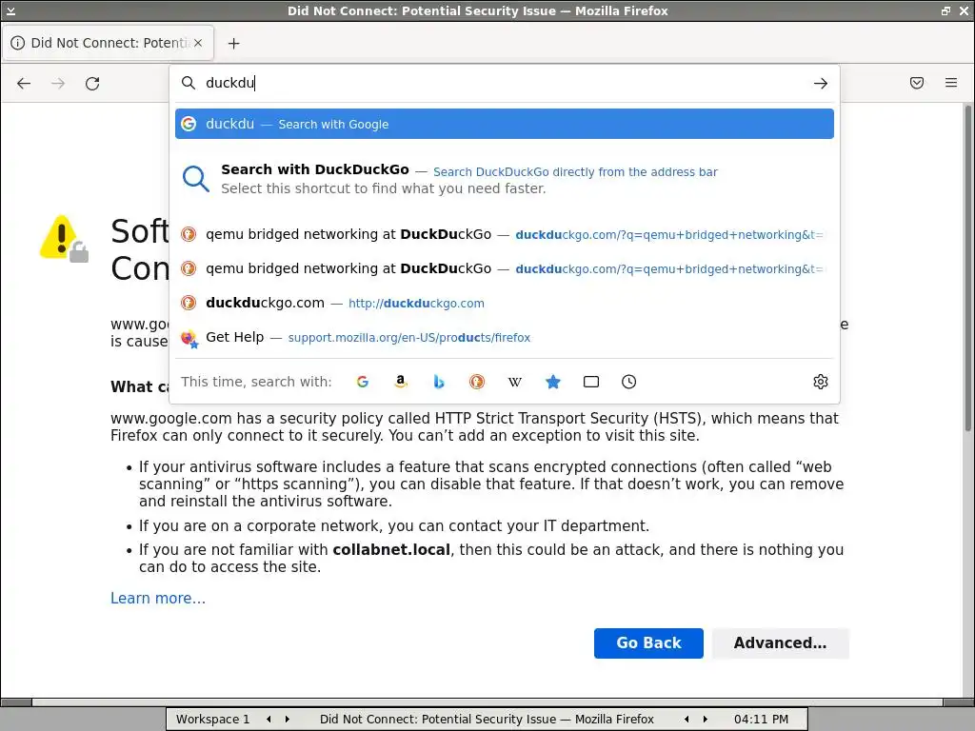This screenshot has height=731, width=975.
Task: Open second qemu bridged networking history result
Action: coord(505,268)
